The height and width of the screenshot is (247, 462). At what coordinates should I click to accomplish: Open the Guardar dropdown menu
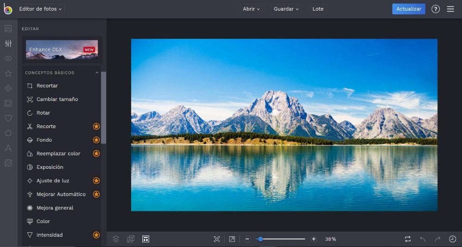click(x=286, y=9)
